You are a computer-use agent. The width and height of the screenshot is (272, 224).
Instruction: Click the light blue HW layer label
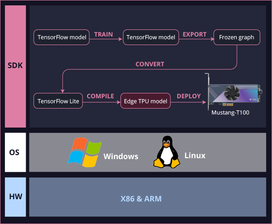coord(15,197)
